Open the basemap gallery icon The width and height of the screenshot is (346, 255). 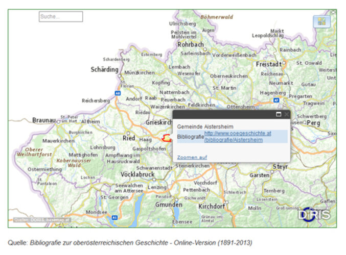click(x=321, y=21)
